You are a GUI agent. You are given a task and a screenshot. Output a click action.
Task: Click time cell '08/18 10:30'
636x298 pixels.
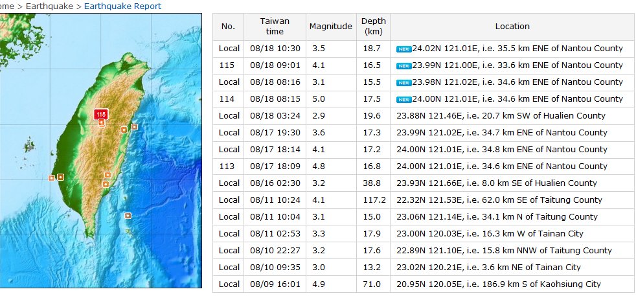click(x=275, y=49)
